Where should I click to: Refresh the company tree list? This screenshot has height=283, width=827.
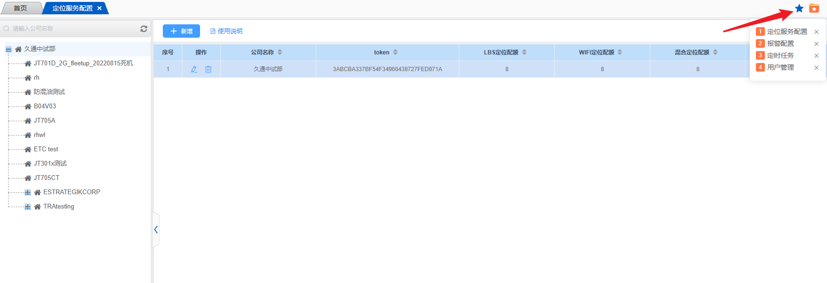point(144,29)
